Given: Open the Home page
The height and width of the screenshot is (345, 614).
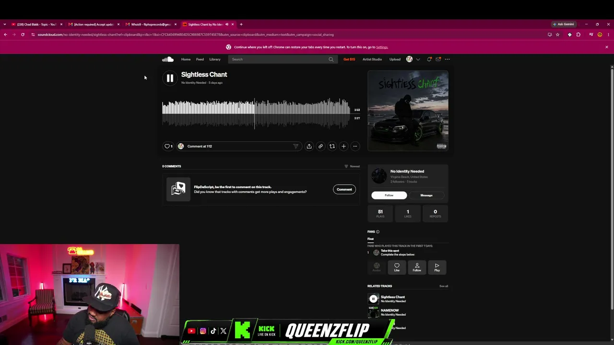Looking at the screenshot, I should pos(186,59).
